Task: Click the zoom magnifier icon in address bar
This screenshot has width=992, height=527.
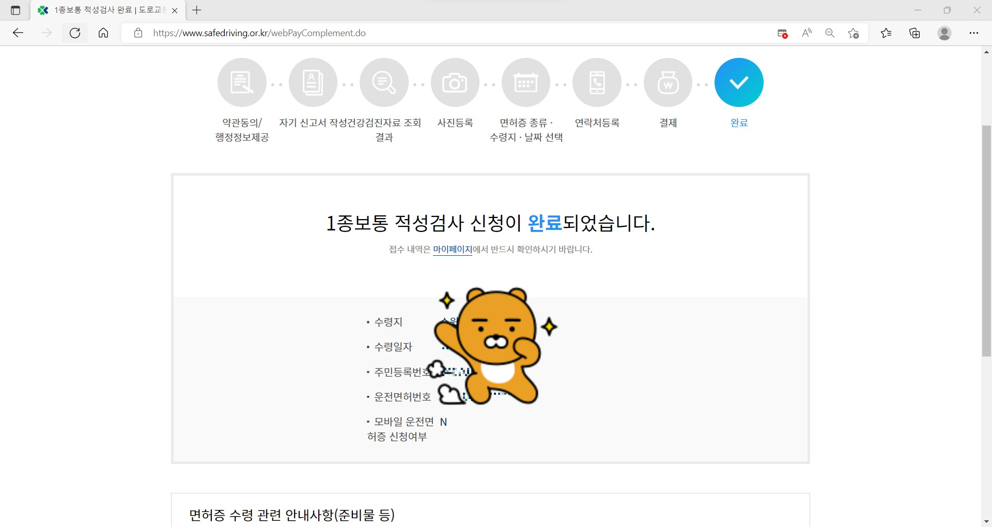Action: (830, 33)
